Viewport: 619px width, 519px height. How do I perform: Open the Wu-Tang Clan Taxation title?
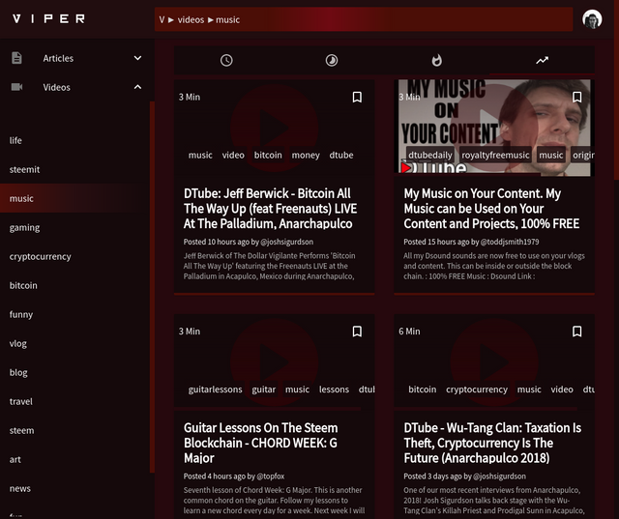pyautogui.click(x=492, y=443)
